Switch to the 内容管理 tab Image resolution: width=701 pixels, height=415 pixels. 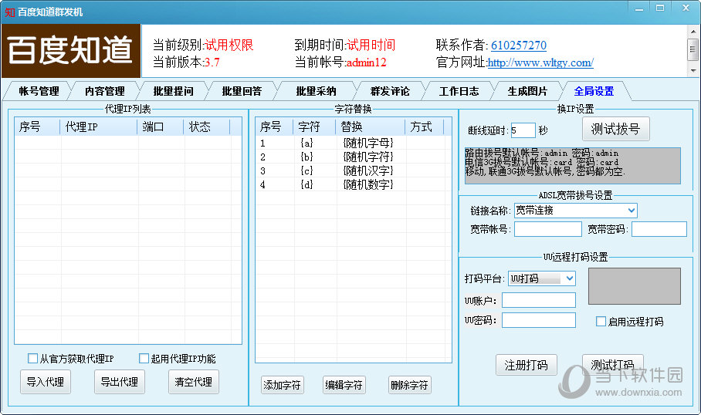coord(105,91)
